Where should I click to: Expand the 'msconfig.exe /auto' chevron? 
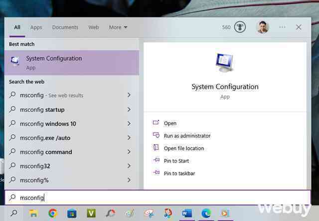pos(129,138)
